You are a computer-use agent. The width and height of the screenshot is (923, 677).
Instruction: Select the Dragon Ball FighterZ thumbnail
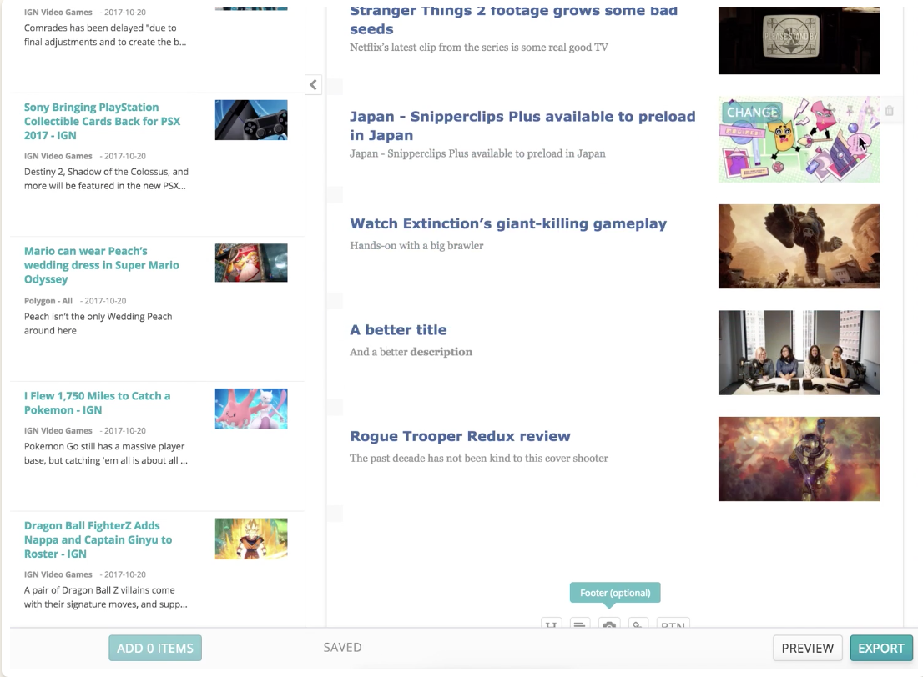point(251,539)
